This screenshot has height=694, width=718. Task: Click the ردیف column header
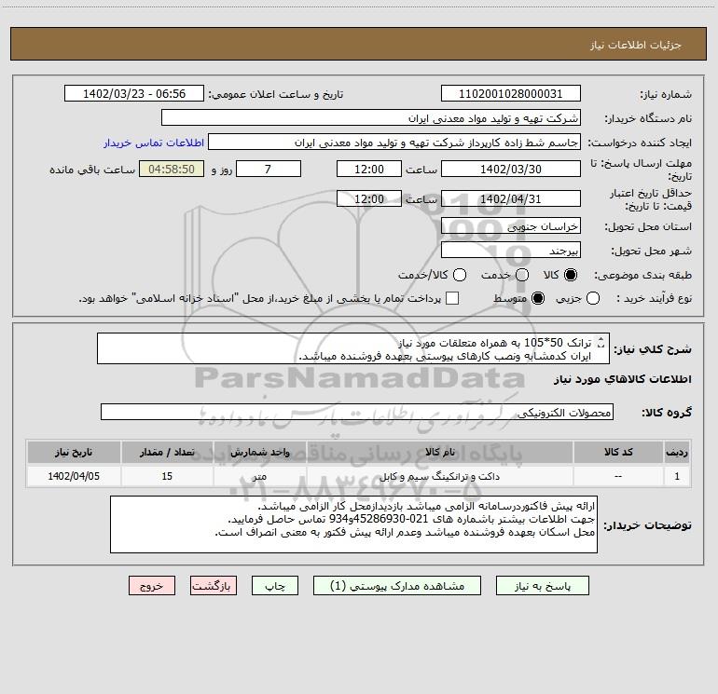point(677,452)
